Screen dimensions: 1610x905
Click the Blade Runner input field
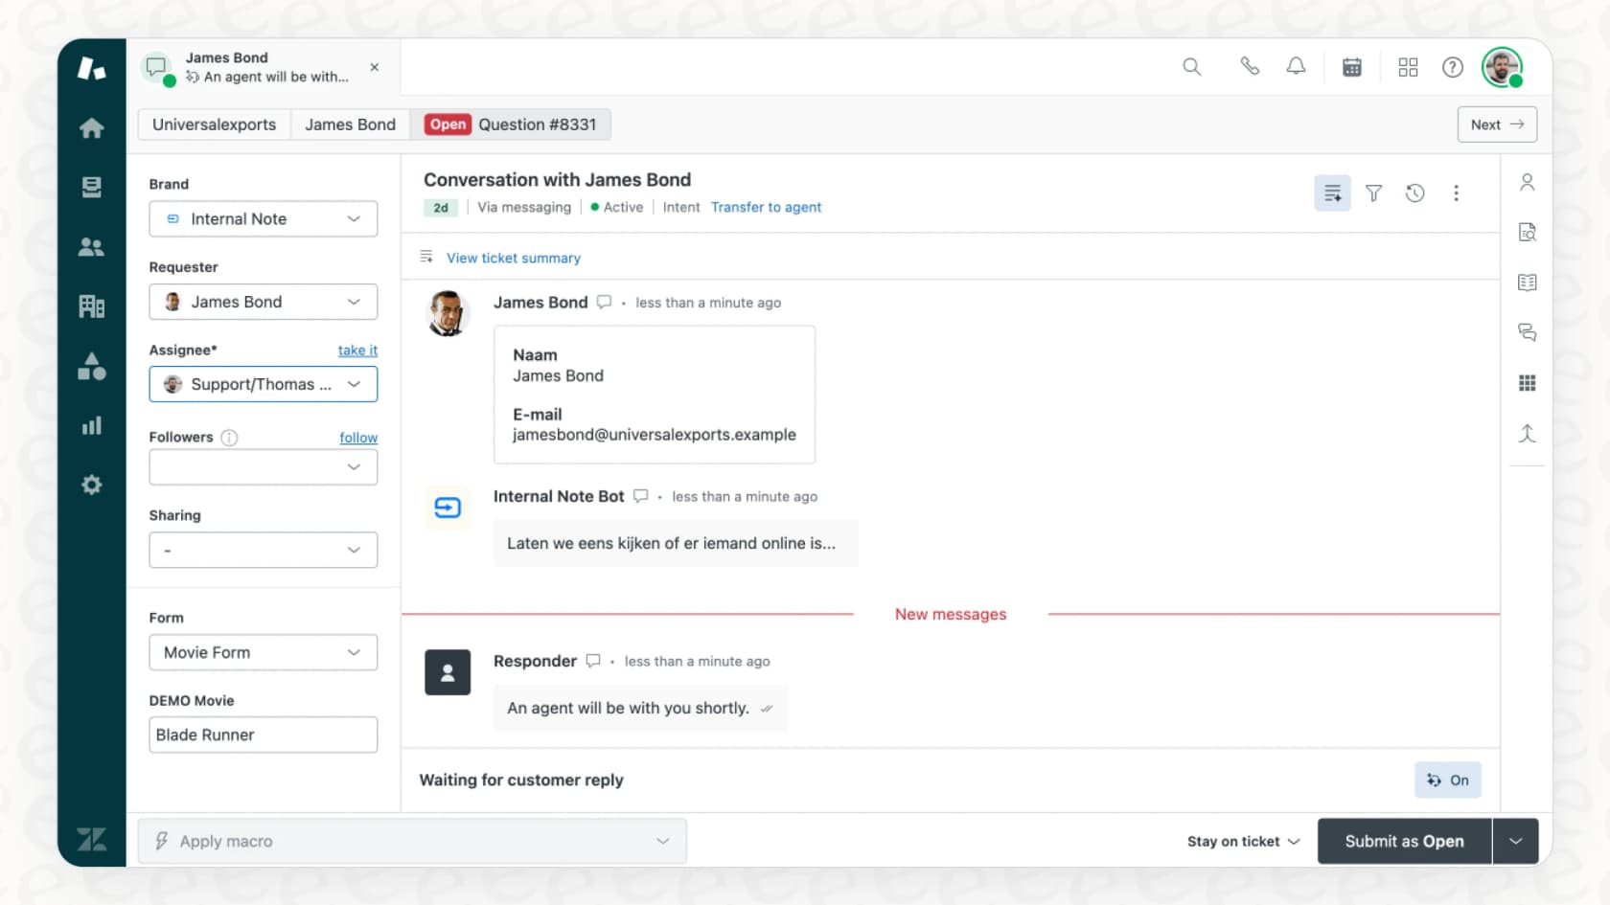[x=264, y=735]
